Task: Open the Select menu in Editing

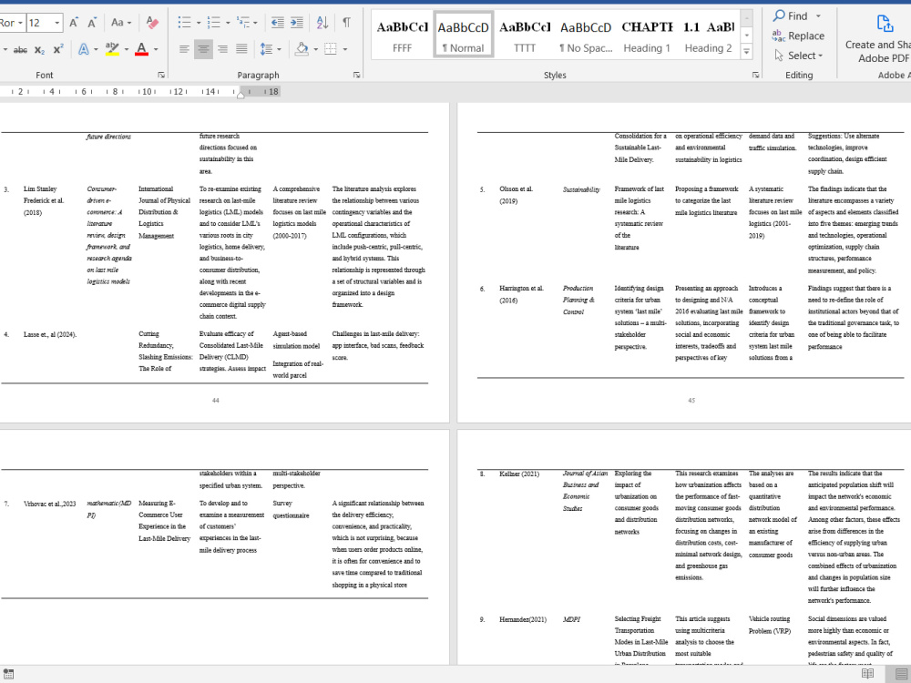Action: pos(799,56)
